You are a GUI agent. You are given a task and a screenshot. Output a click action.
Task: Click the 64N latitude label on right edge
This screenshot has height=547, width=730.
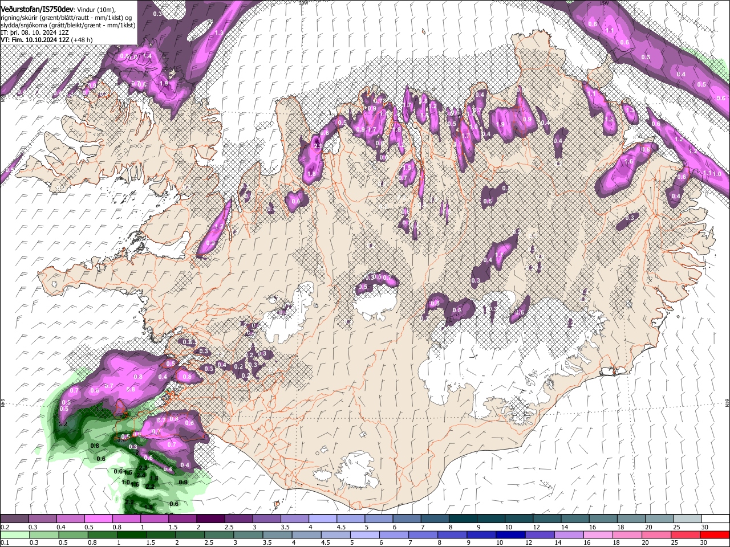[727, 402]
